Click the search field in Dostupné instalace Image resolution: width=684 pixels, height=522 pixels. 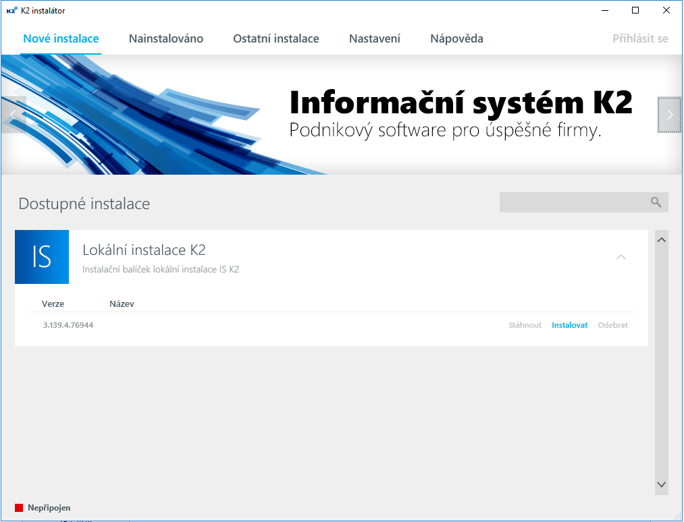click(x=583, y=202)
